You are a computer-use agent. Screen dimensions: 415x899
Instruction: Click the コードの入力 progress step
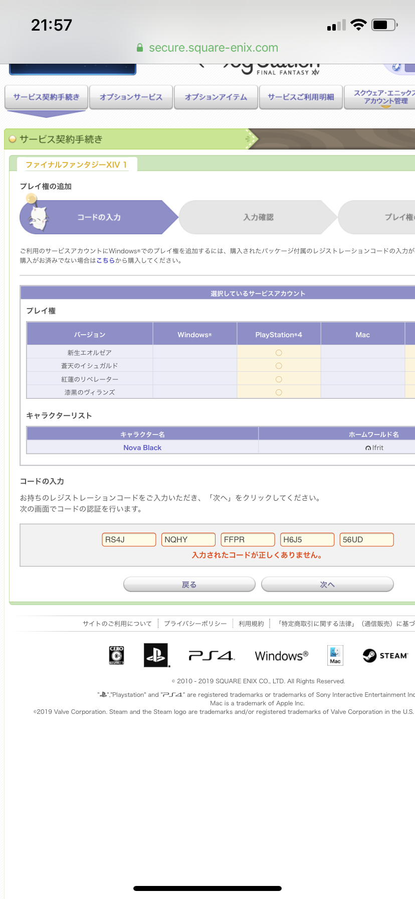[x=99, y=217]
